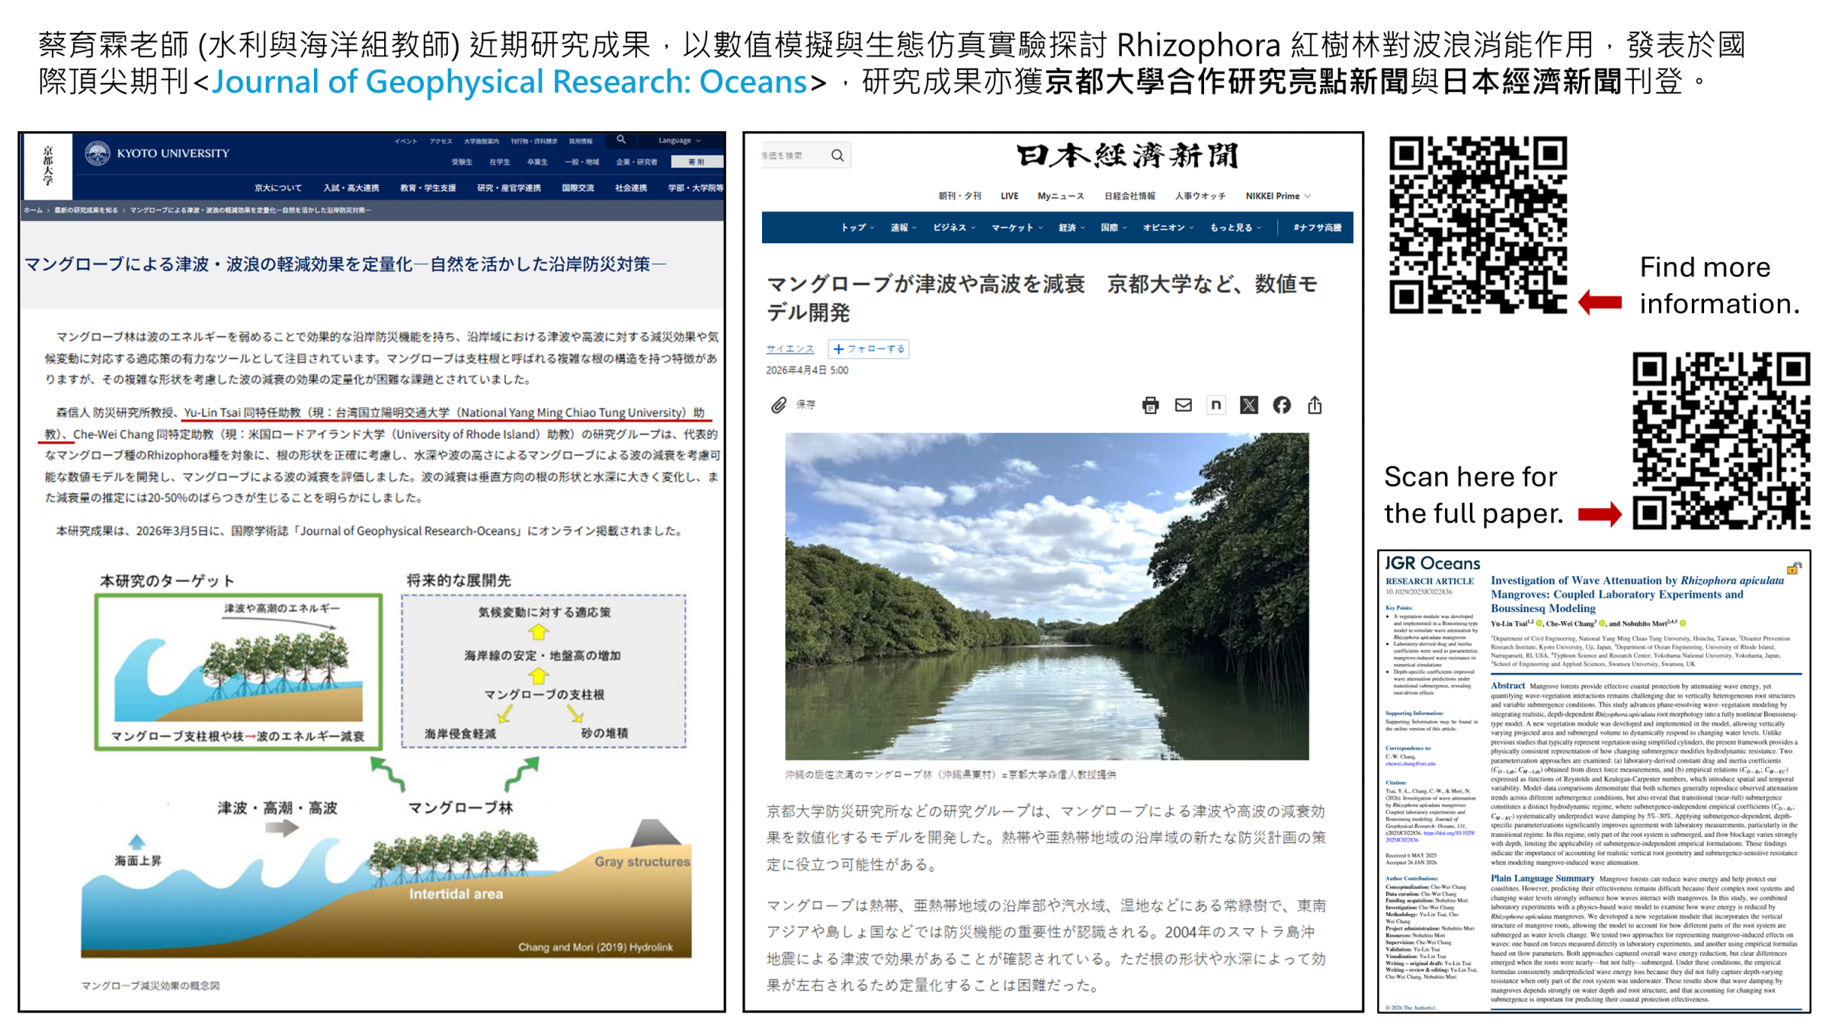
Task: Expand the オピニオン menu in Nikkei navigation
Action: click(1168, 227)
